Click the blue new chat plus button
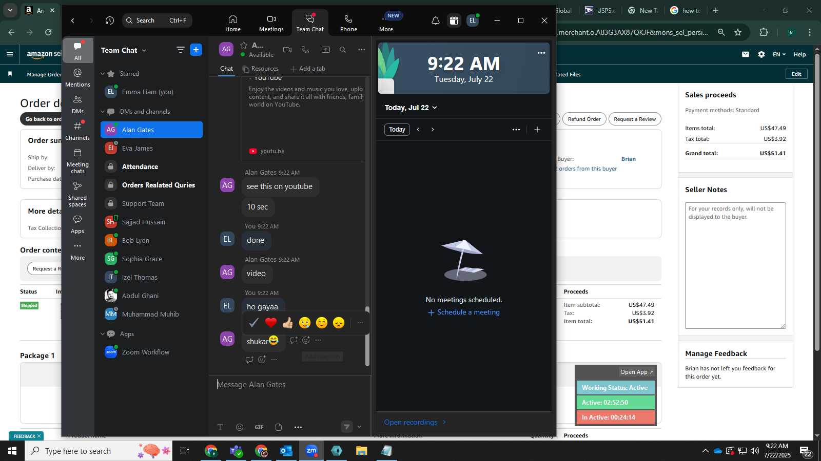The image size is (821, 461). 196,50
